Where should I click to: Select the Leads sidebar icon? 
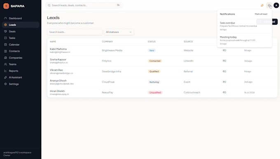click(5, 25)
